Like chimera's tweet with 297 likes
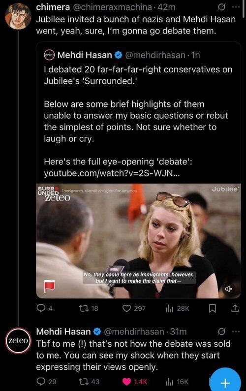The height and width of the screenshot is (391, 246). (134, 309)
